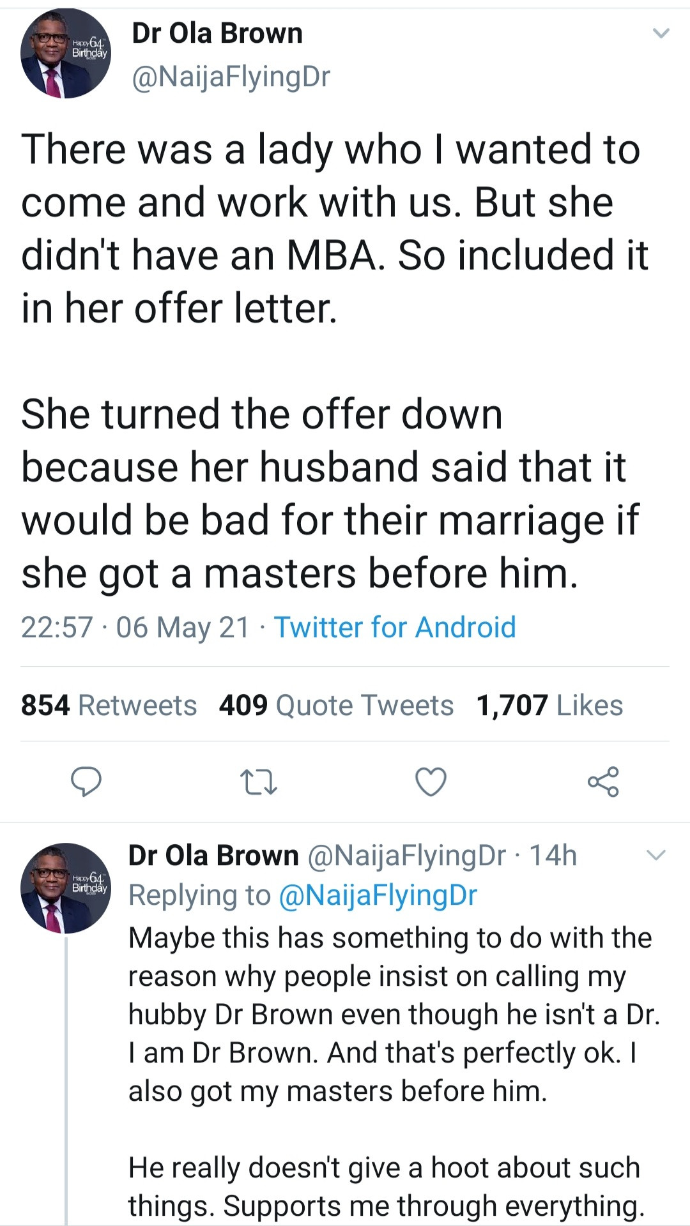This screenshot has width=690, height=1226.
Task: Open Dr Ola Brown name in main tweet
Action: [x=217, y=33]
